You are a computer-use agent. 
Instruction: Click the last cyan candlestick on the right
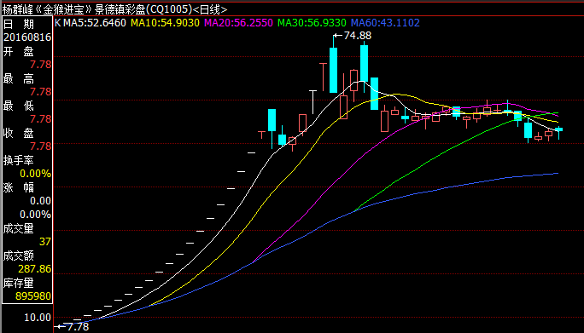click(x=558, y=129)
